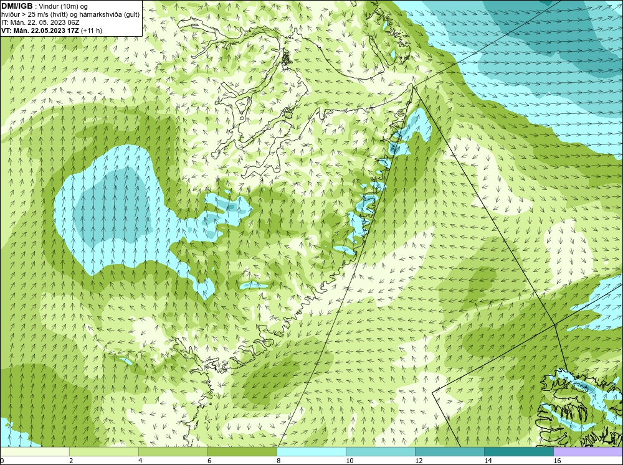Screen dimensions: 623x465
Task: Click the 8–10 m/s light cyan legend swatch
Action: coord(311,451)
